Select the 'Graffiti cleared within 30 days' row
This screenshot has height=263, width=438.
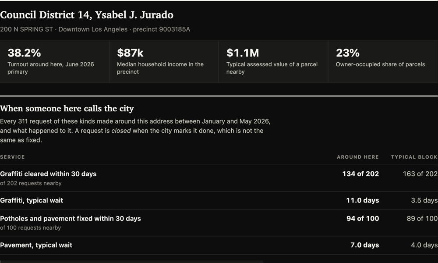[x=219, y=178]
